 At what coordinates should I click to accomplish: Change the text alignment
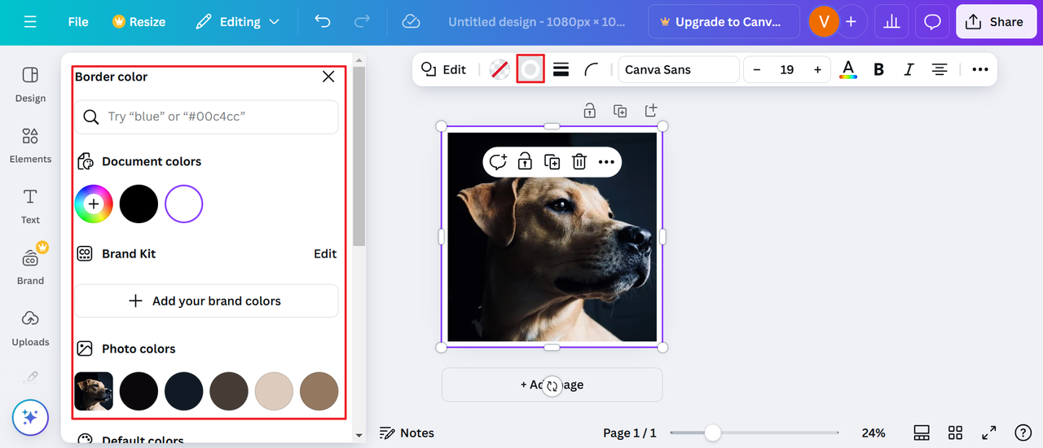coord(940,69)
